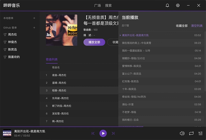This screenshot has height=140, width=206.
Task: Select 爱情转移-陈奕迅 in the queue
Action: pos(132,66)
